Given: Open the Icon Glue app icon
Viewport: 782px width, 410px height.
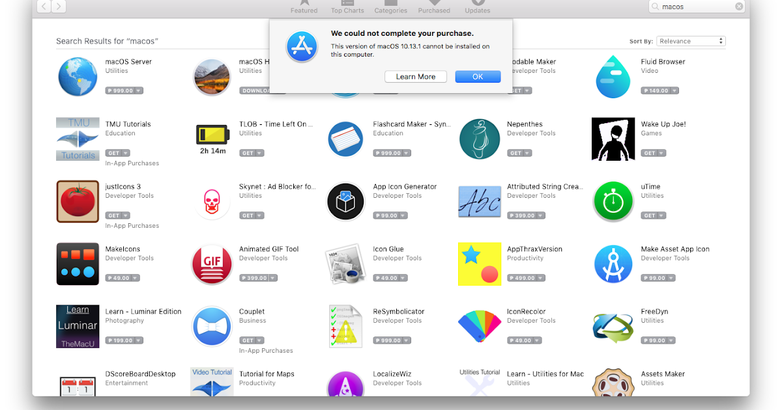Looking at the screenshot, I should coord(345,264).
